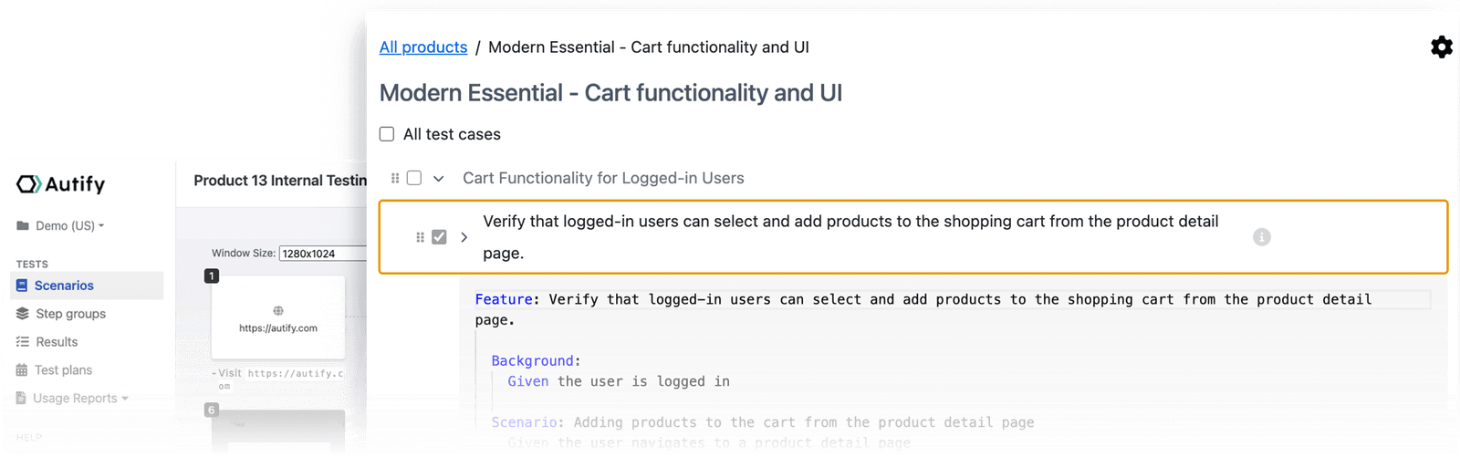This screenshot has width=1460, height=457.
Task: Collapse the Cart Functionality for Logged-in Users group
Action: click(x=438, y=179)
